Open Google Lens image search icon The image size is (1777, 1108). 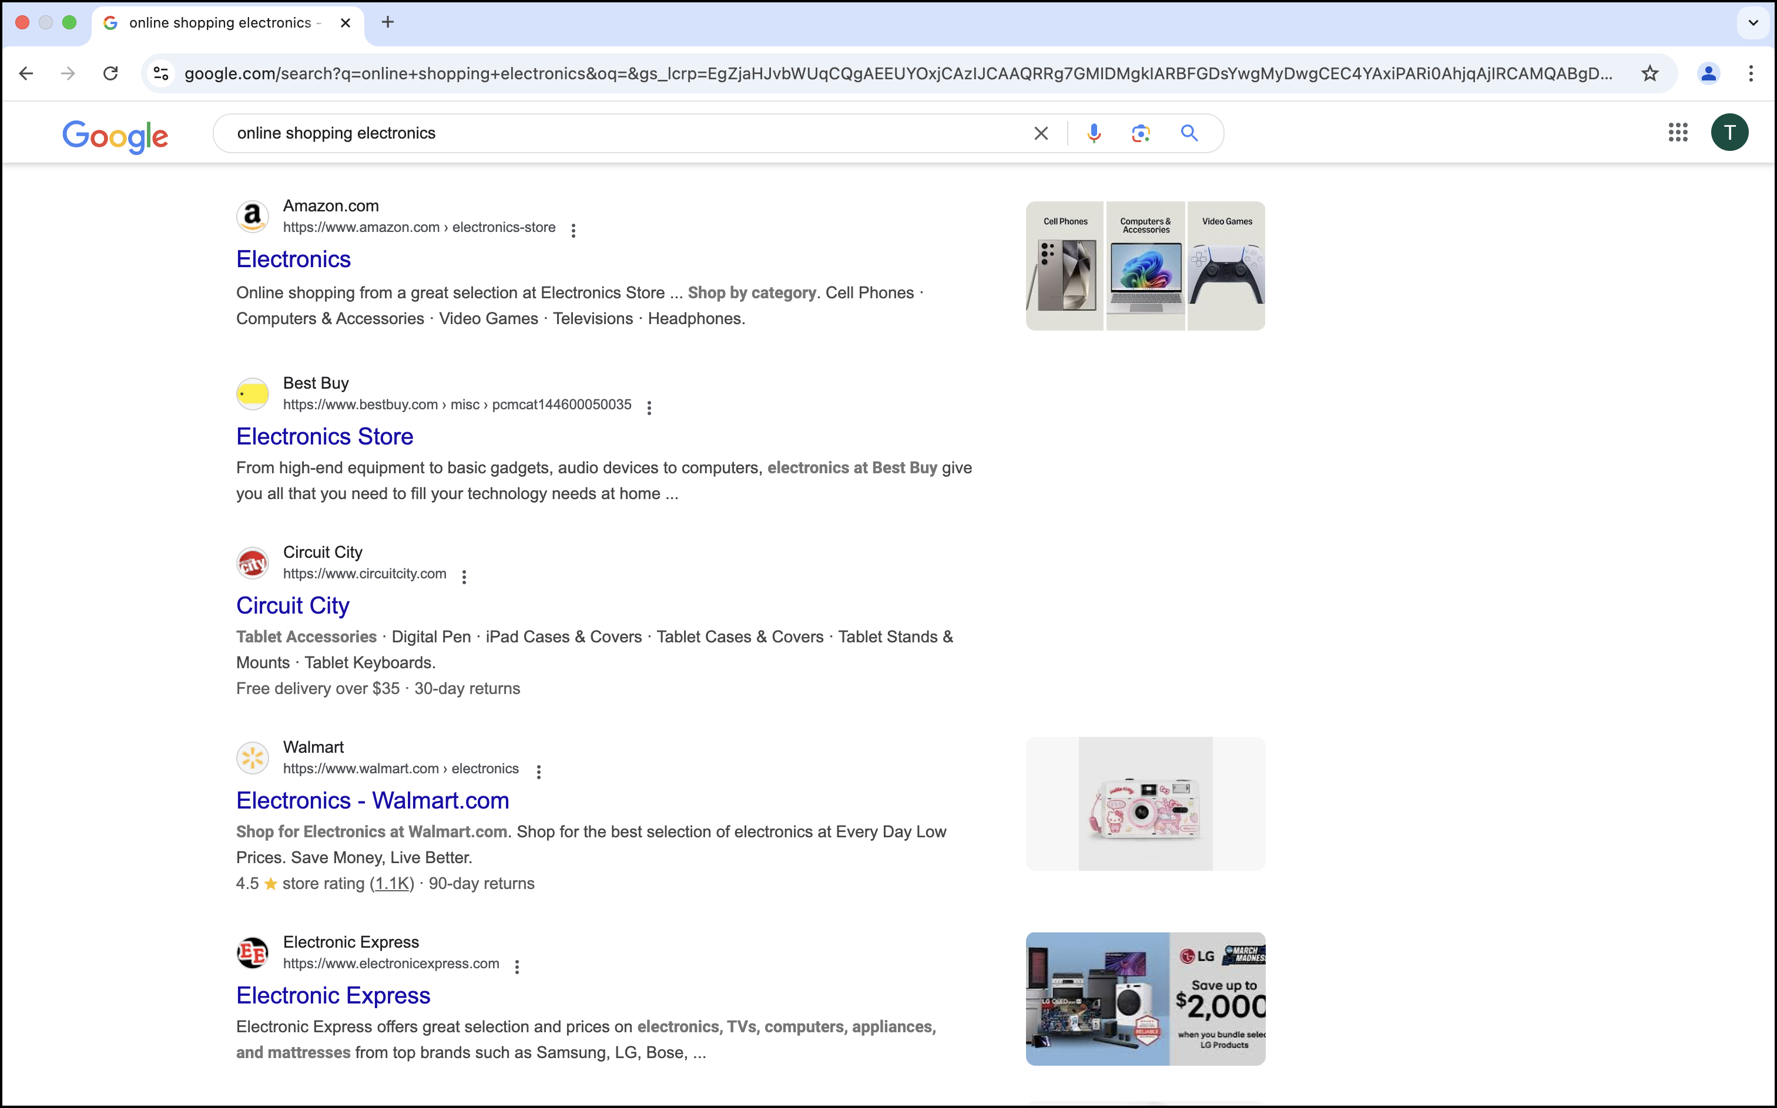click(x=1141, y=133)
